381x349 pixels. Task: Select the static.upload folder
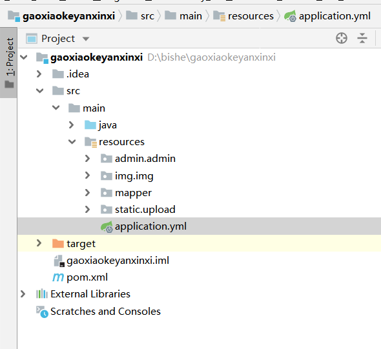coord(145,210)
